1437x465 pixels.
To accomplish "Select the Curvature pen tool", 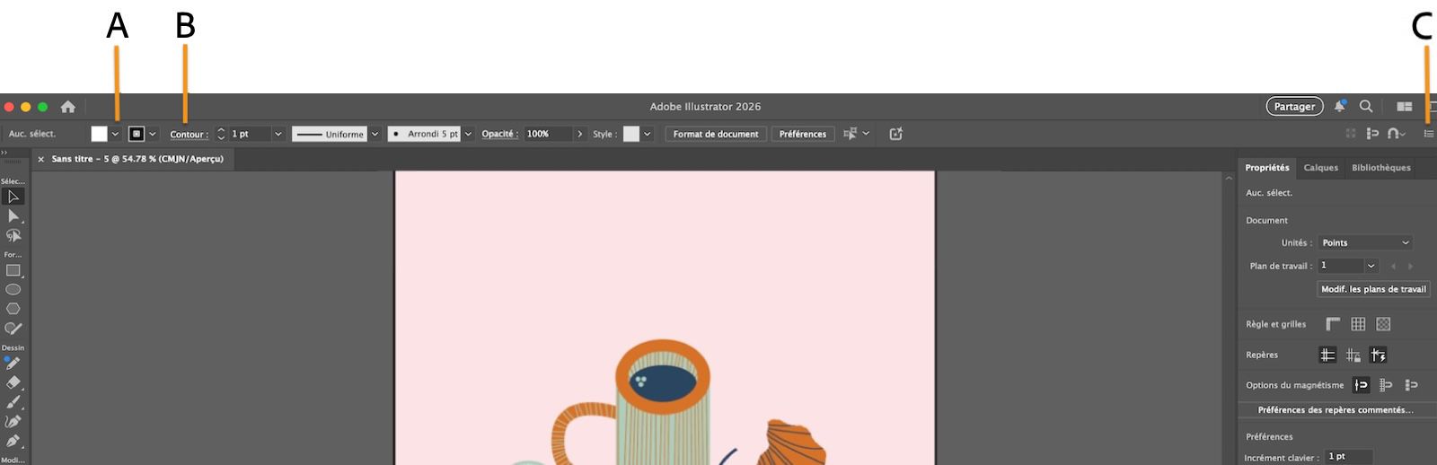I will 13,422.
